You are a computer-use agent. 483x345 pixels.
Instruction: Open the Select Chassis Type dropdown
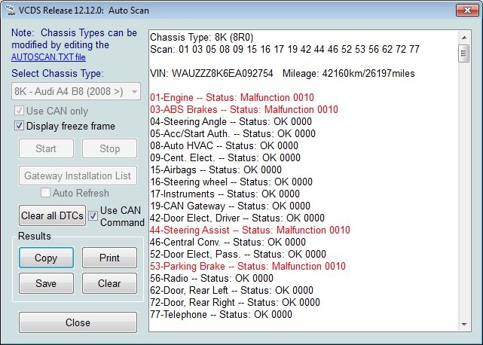[76, 91]
